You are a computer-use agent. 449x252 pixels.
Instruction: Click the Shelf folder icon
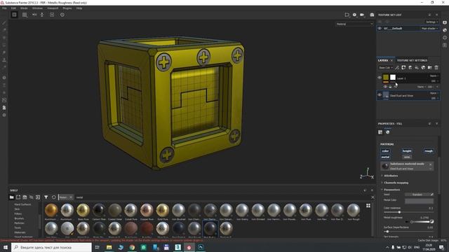11,197
